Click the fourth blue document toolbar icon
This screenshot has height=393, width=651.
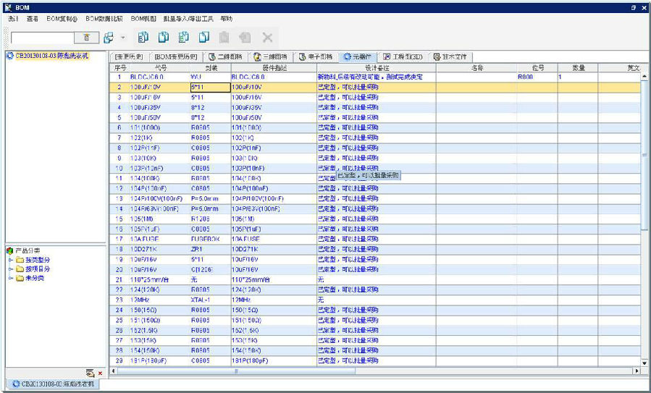tap(204, 37)
